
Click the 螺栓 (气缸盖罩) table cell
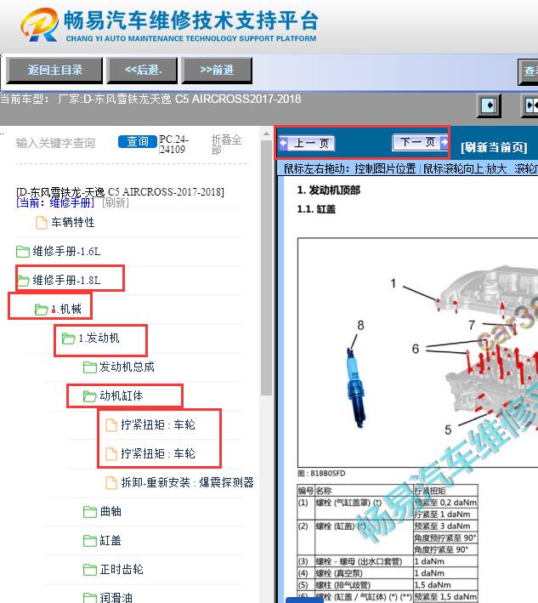[364, 508]
